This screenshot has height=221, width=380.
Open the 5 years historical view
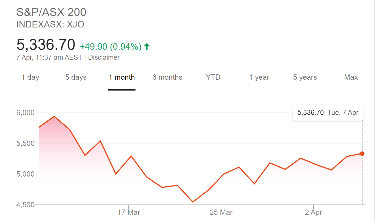coord(305,77)
